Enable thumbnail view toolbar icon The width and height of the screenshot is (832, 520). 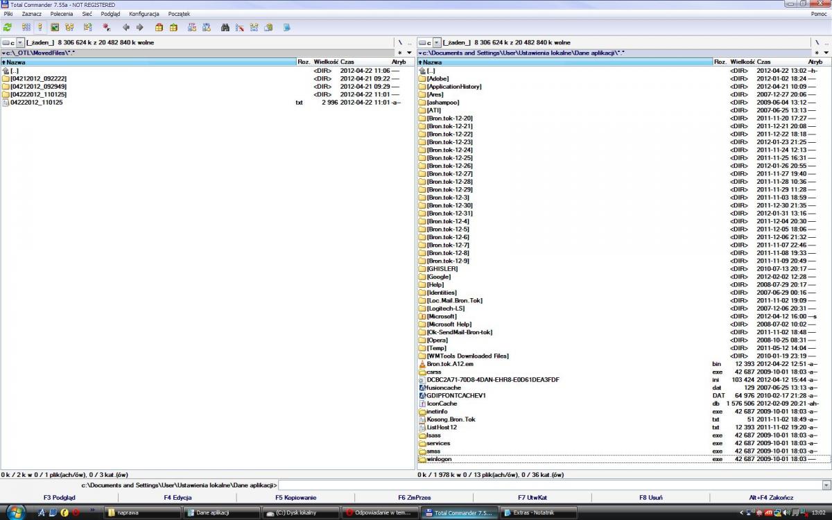tap(54, 28)
